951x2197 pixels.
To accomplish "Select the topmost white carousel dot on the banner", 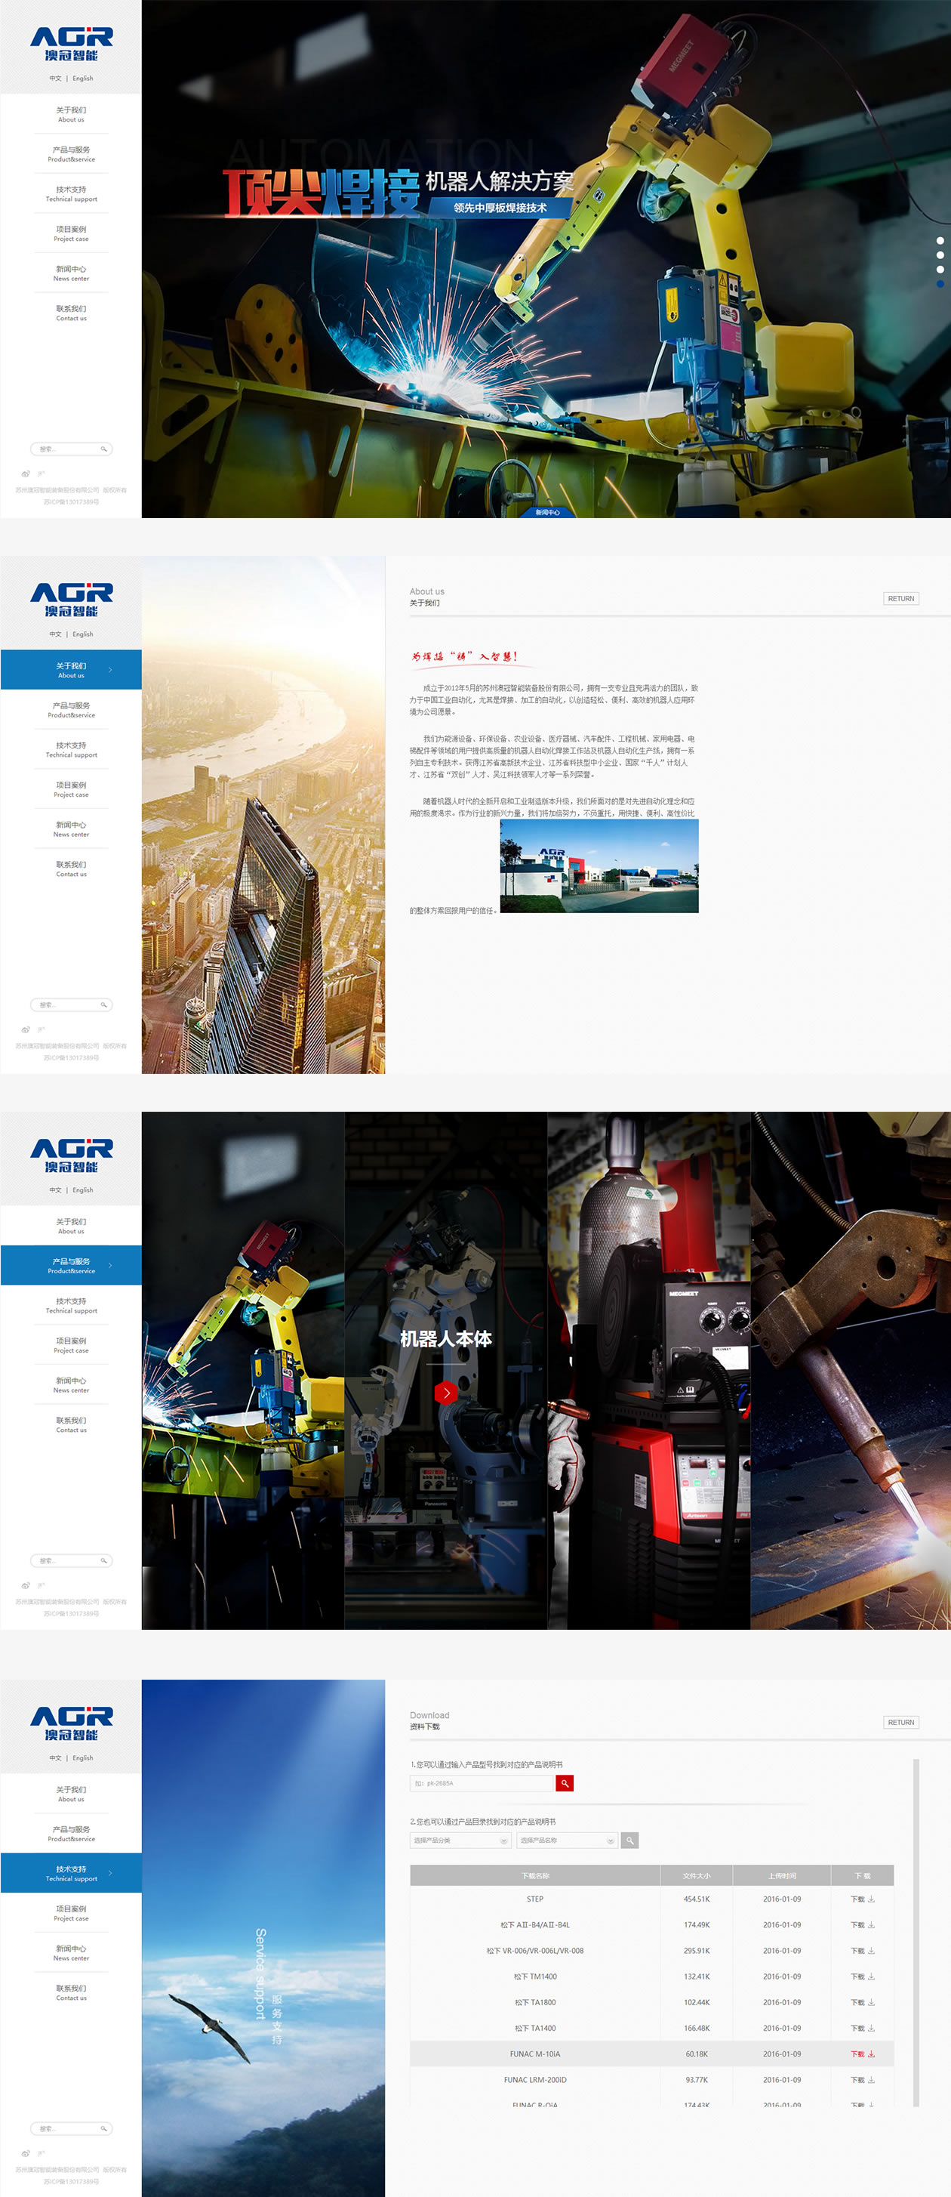I will coord(940,240).
